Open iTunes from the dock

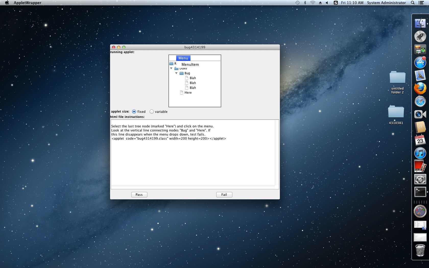tap(420, 153)
